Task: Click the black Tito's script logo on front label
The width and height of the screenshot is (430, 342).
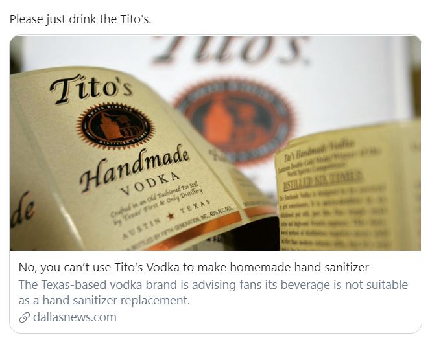Action: pos(91,88)
